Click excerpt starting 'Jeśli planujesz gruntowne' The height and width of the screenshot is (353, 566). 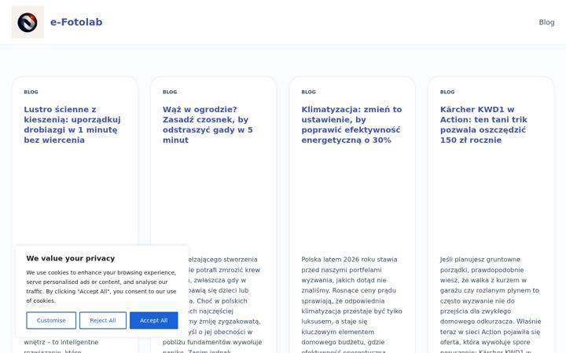click(x=491, y=305)
